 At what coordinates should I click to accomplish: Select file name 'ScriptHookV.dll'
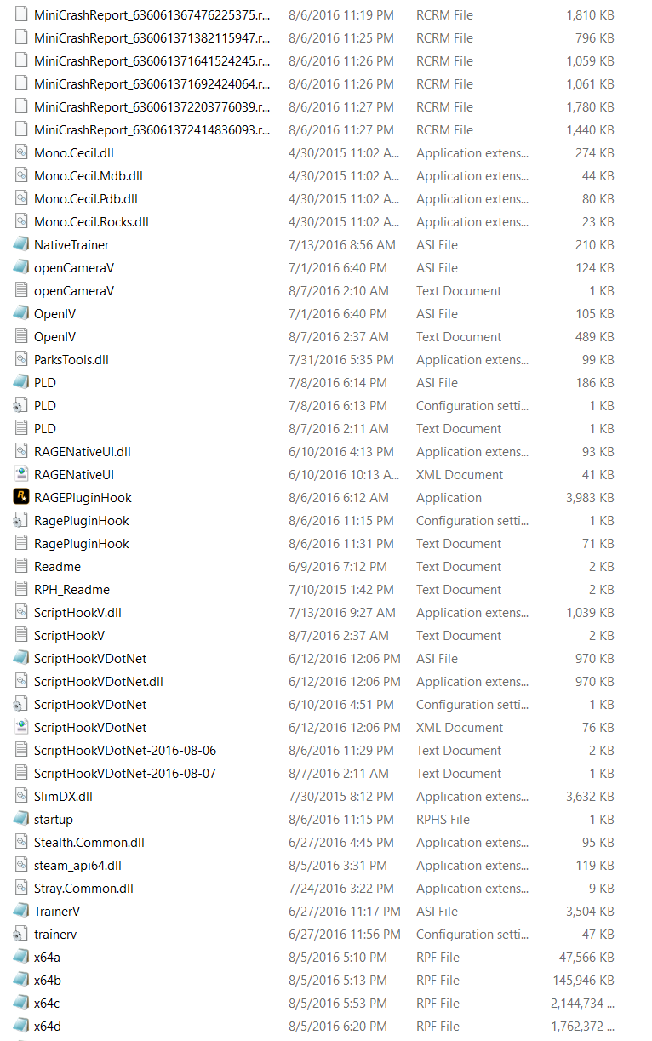77,613
